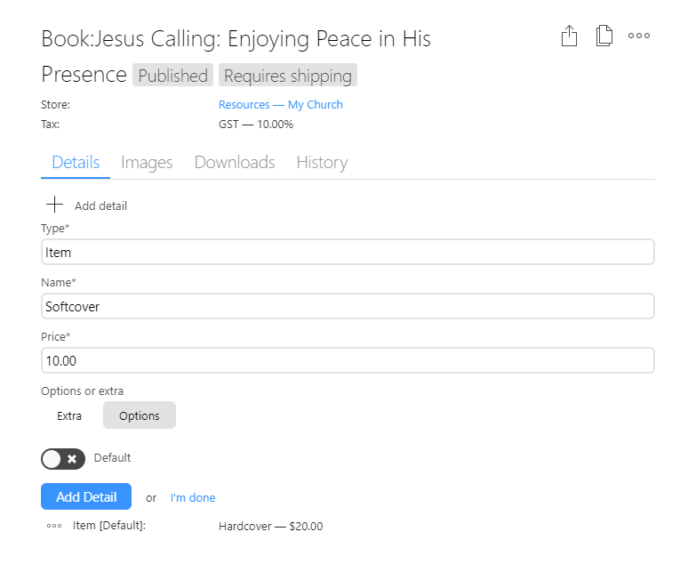Select the Options button
The height and width of the screenshot is (572, 696).
coord(140,415)
